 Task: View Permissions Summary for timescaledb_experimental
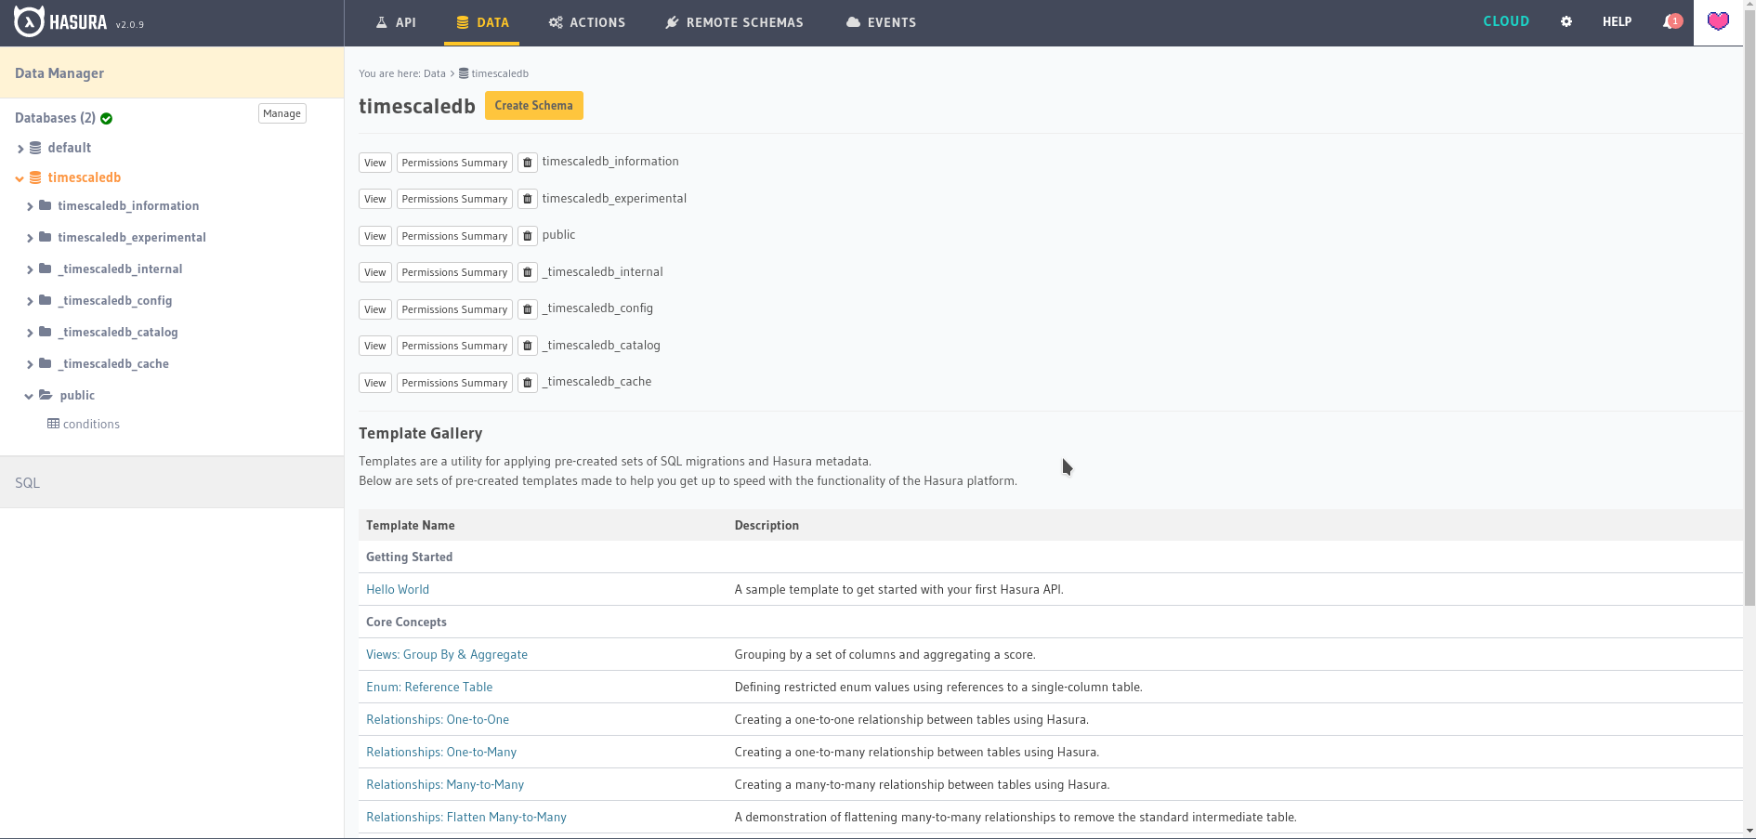(x=453, y=198)
